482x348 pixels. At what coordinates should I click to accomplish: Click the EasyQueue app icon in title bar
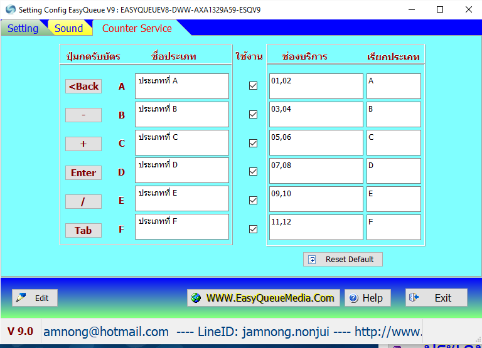click(10, 9)
